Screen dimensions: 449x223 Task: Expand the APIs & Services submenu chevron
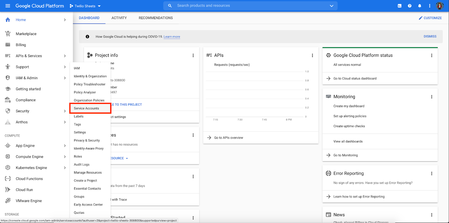(x=65, y=56)
